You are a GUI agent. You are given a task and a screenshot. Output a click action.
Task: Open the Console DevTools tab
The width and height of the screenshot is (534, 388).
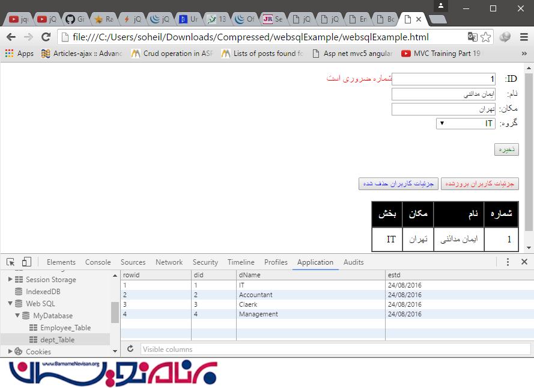pyautogui.click(x=98, y=262)
